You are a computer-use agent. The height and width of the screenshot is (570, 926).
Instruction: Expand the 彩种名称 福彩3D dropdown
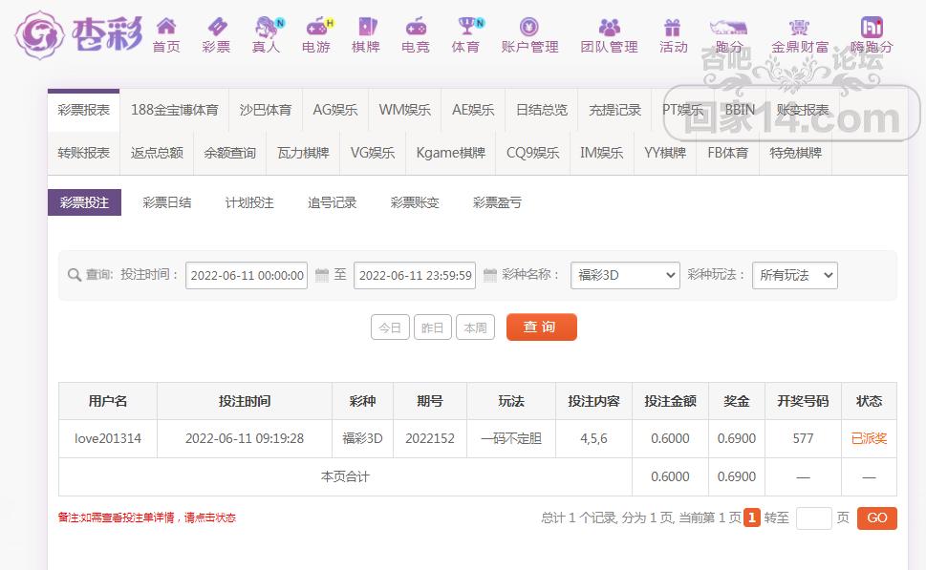pyautogui.click(x=625, y=275)
